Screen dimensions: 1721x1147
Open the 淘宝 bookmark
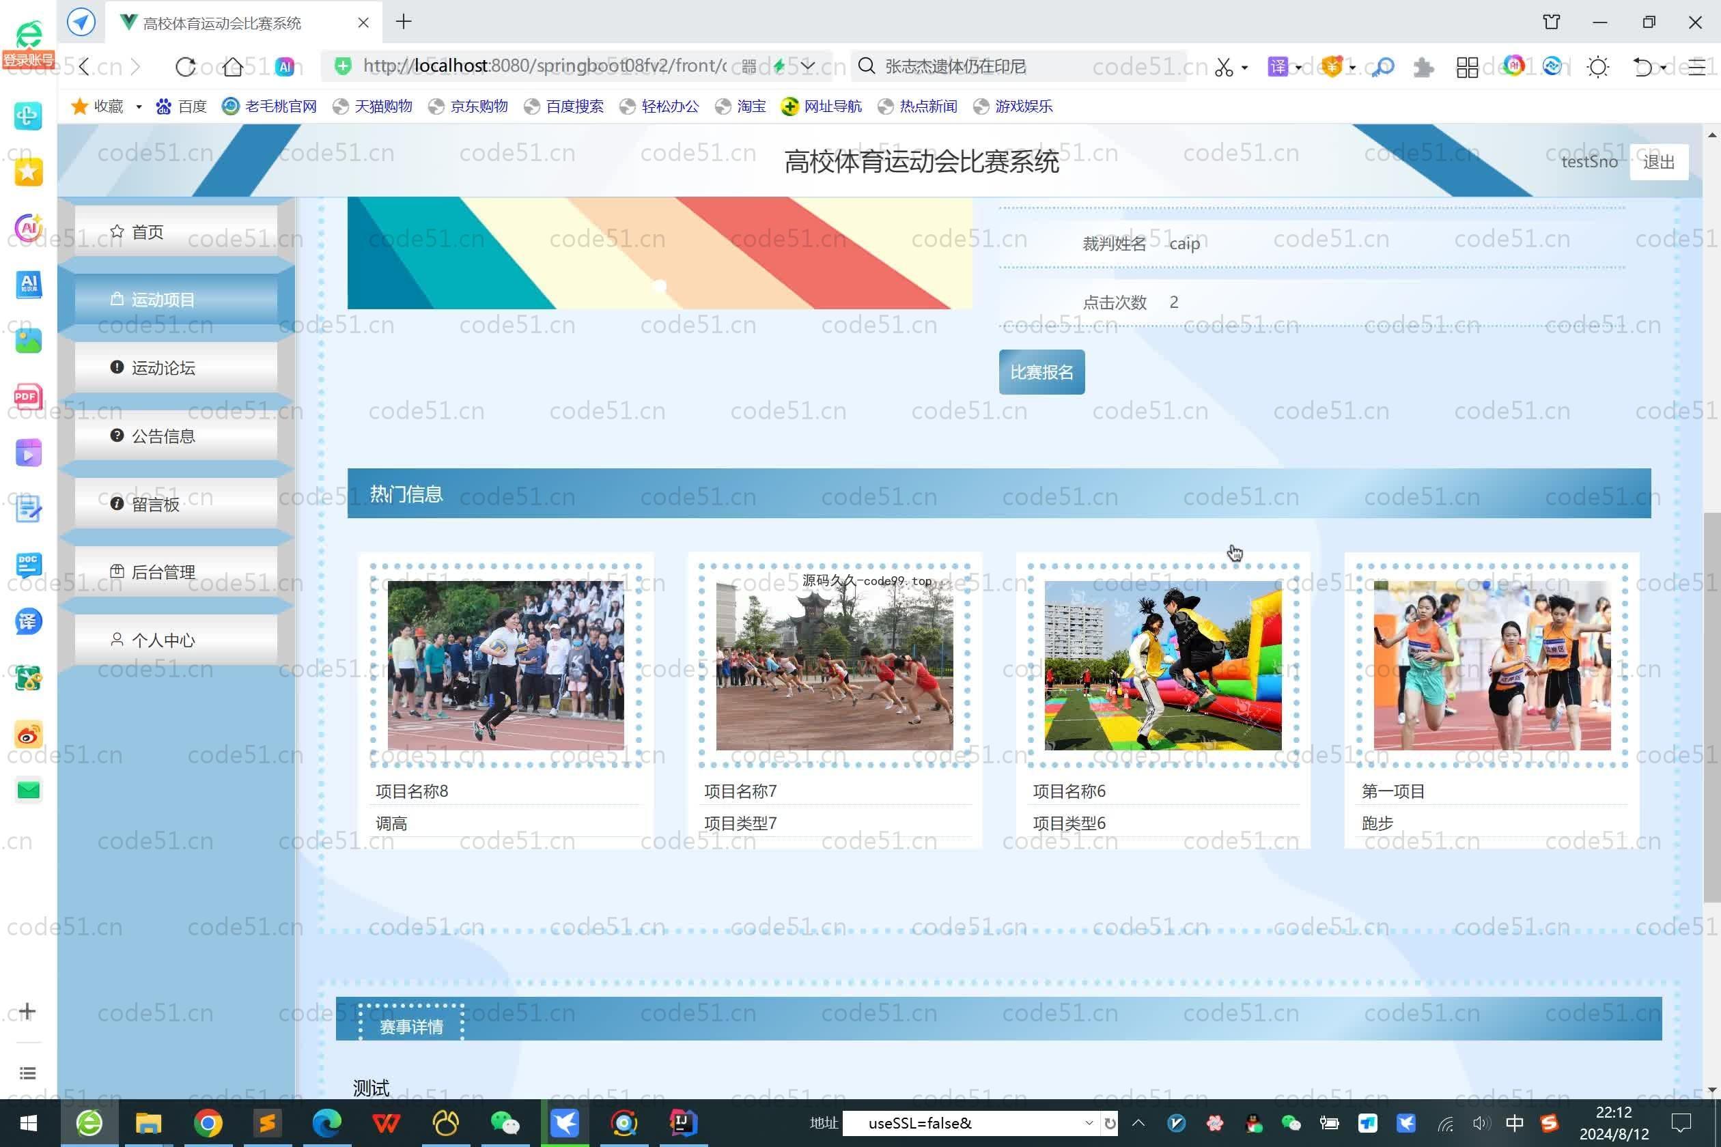[x=741, y=107]
